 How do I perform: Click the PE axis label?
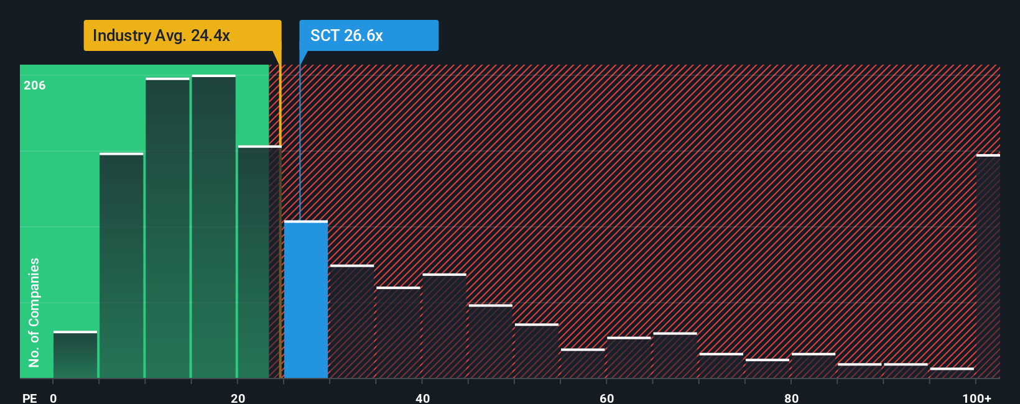tap(30, 398)
